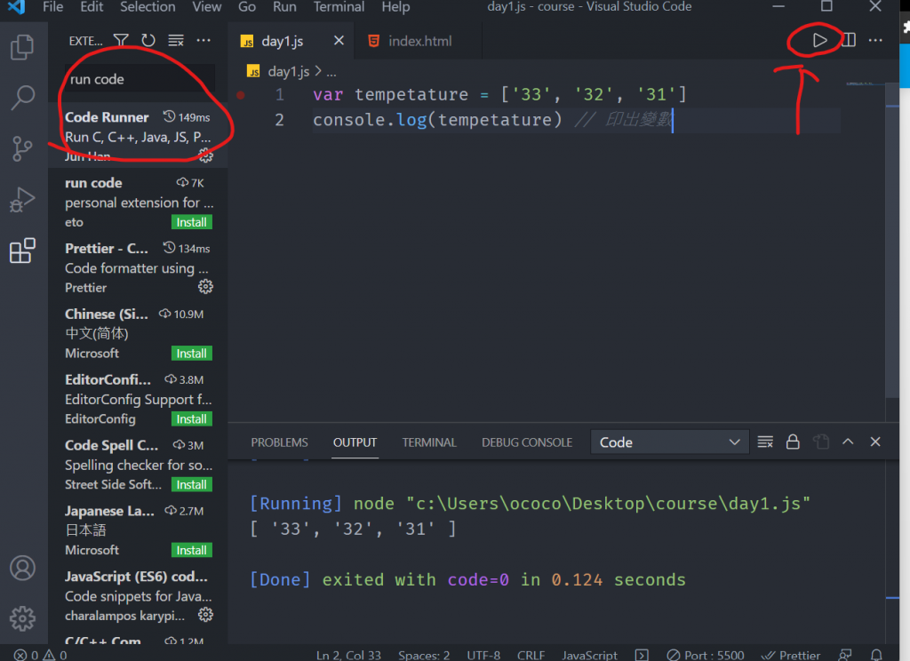The image size is (910, 661).
Task: Open editor more actions menu
Action: click(875, 40)
